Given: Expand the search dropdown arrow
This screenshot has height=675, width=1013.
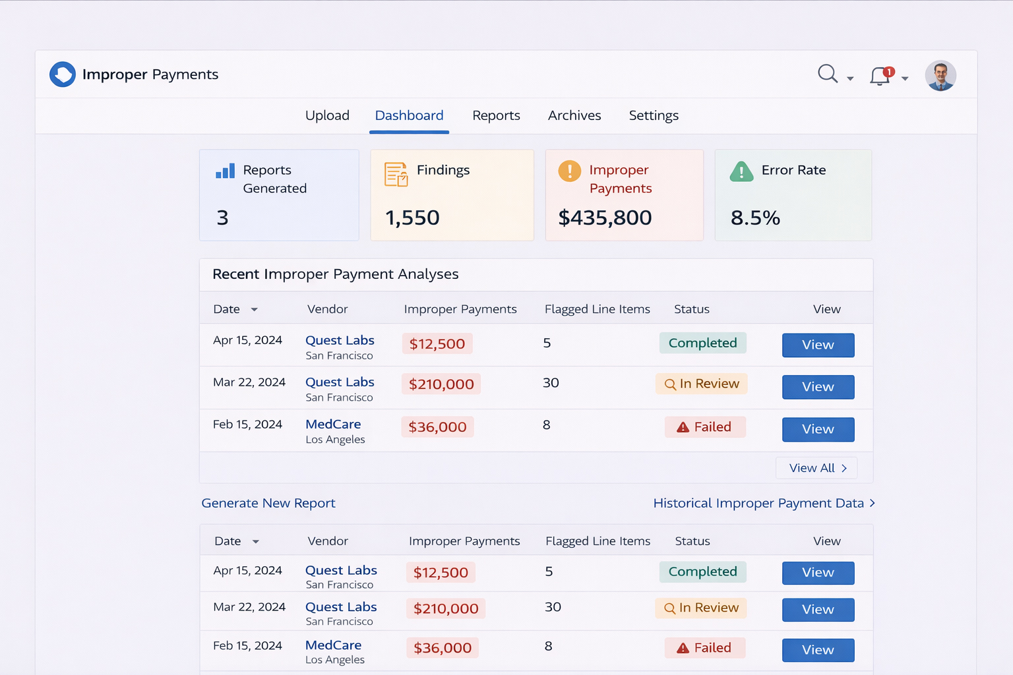Looking at the screenshot, I should coord(850,79).
